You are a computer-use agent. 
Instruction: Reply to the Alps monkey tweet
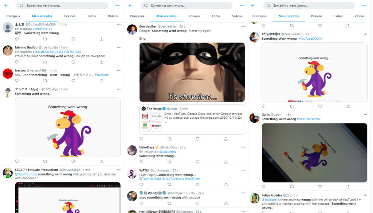pos(17,161)
